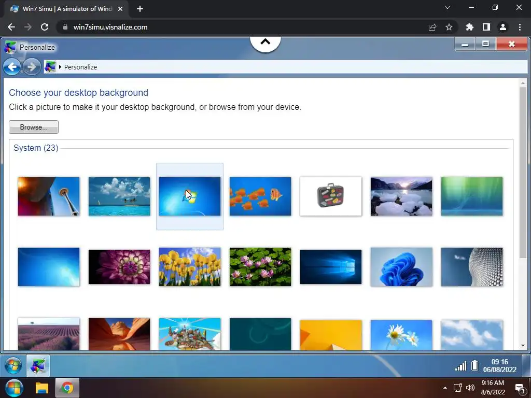531x398 pixels.
Task: Select the yellow tulips wallpaper thumbnail
Action: tap(190, 267)
